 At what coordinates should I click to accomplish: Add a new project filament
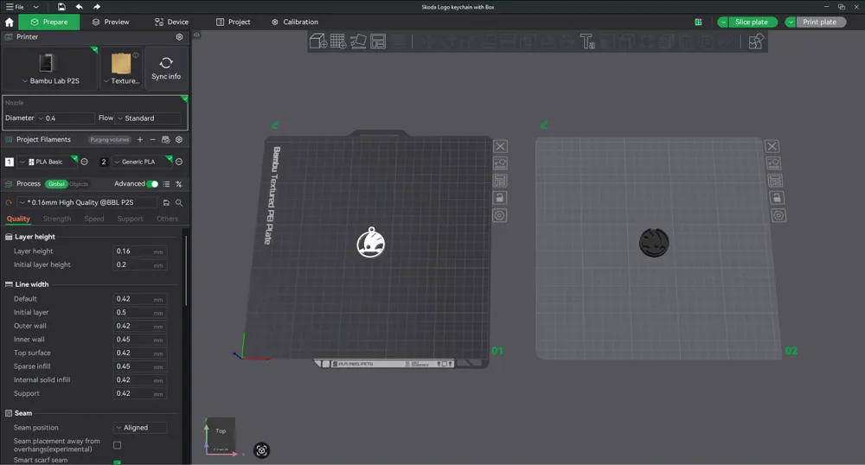140,139
